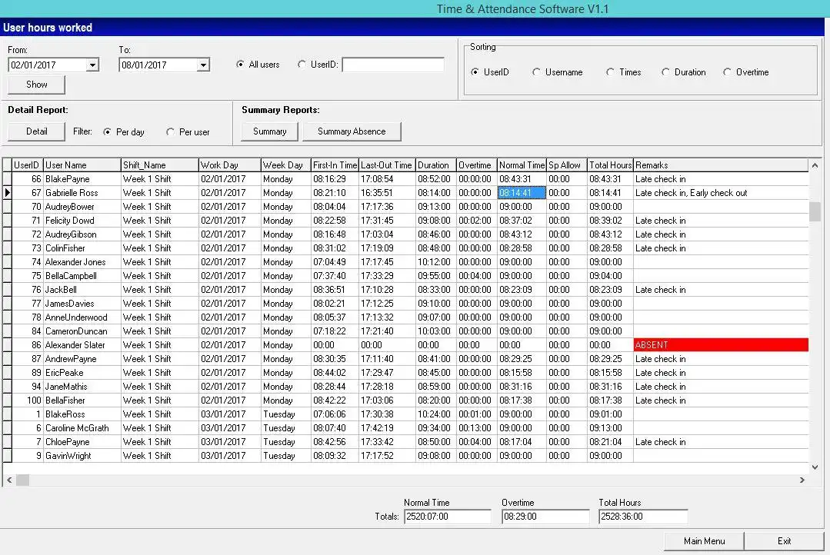
Task: Open the Summary report
Action: tap(269, 131)
